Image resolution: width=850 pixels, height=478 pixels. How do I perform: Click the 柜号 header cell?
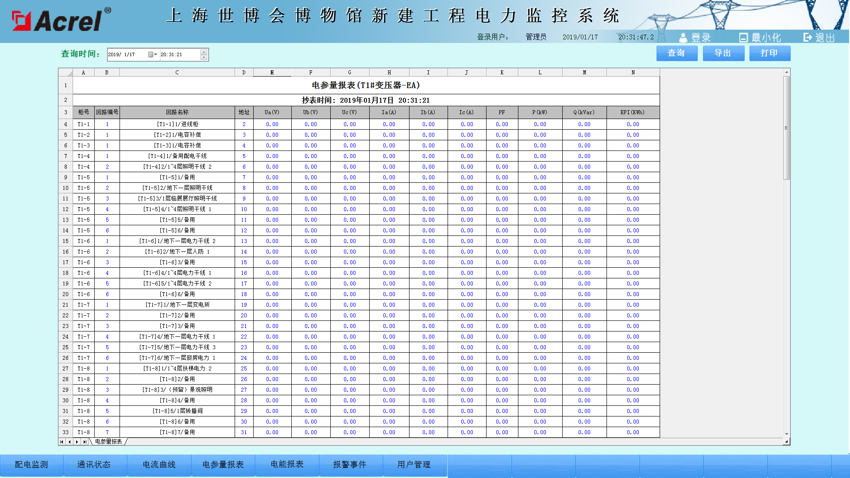tap(84, 112)
